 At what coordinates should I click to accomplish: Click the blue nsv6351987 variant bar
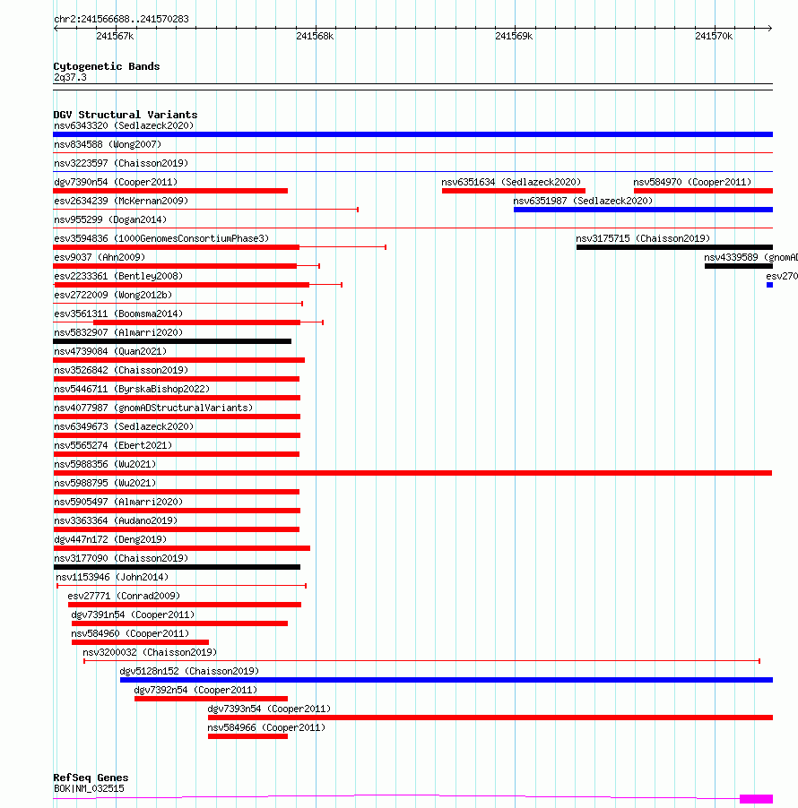click(x=643, y=210)
